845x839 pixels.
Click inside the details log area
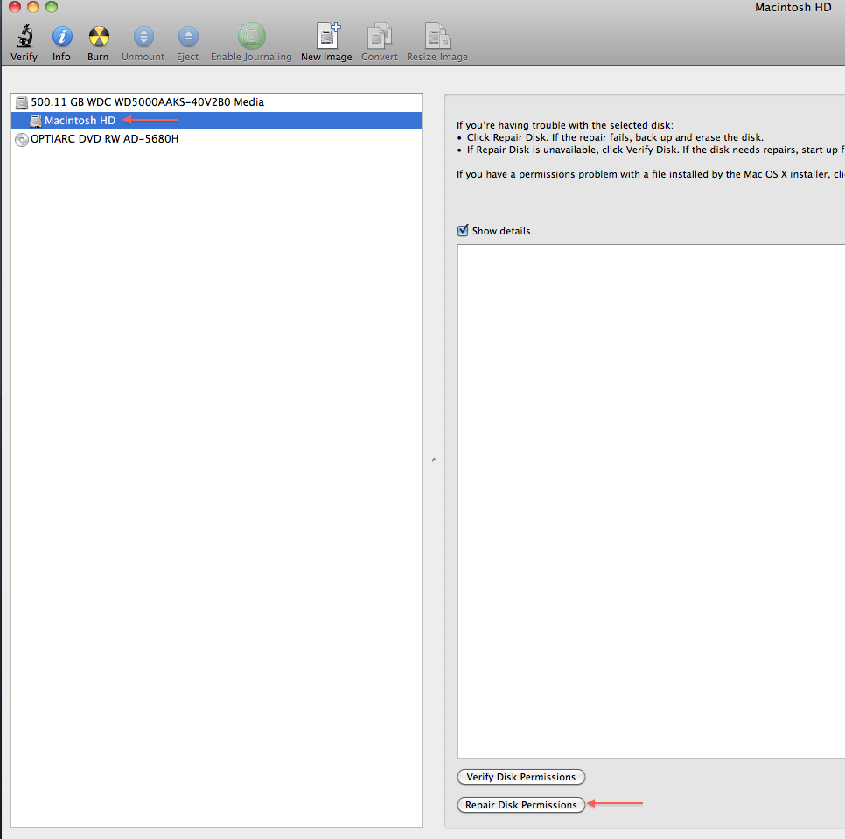tap(651, 501)
